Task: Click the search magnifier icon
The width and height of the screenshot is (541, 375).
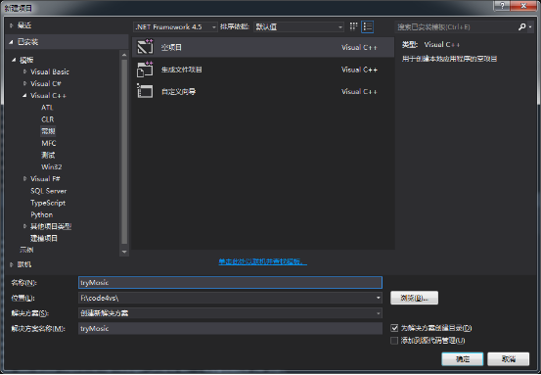Action: point(521,26)
